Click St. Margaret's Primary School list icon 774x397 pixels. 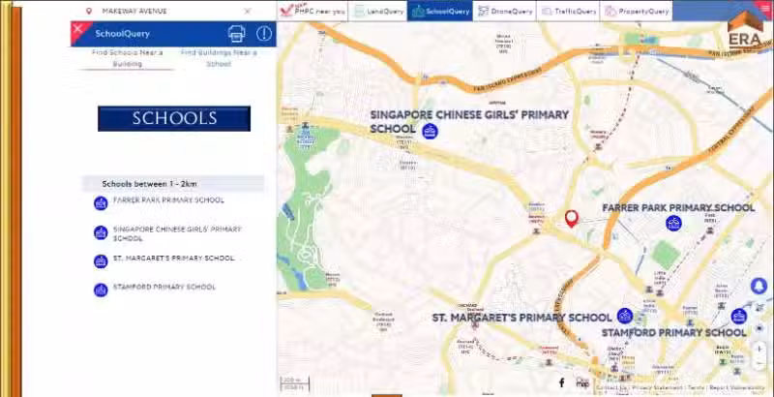[x=101, y=261]
